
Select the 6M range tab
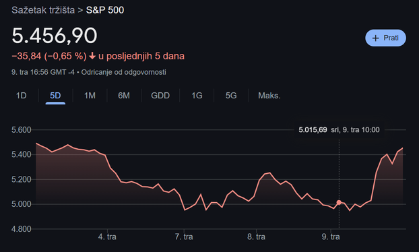click(x=124, y=96)
